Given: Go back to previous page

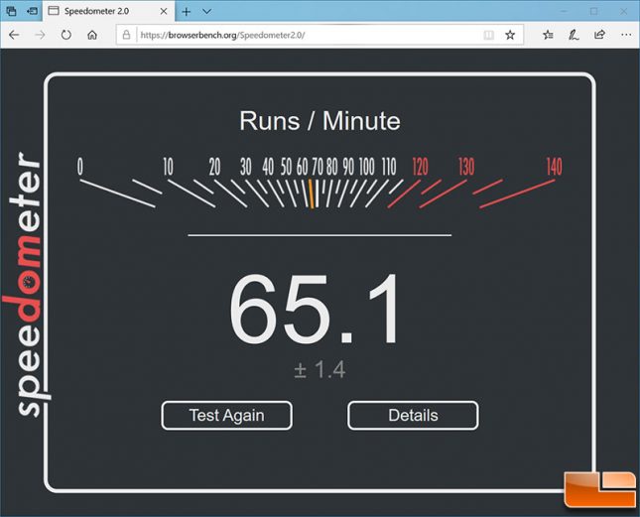Looking at the screenshot, I should [14, 35].
